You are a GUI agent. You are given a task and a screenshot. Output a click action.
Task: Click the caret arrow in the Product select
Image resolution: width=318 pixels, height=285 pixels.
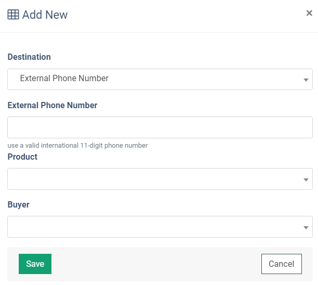(306, 179)
